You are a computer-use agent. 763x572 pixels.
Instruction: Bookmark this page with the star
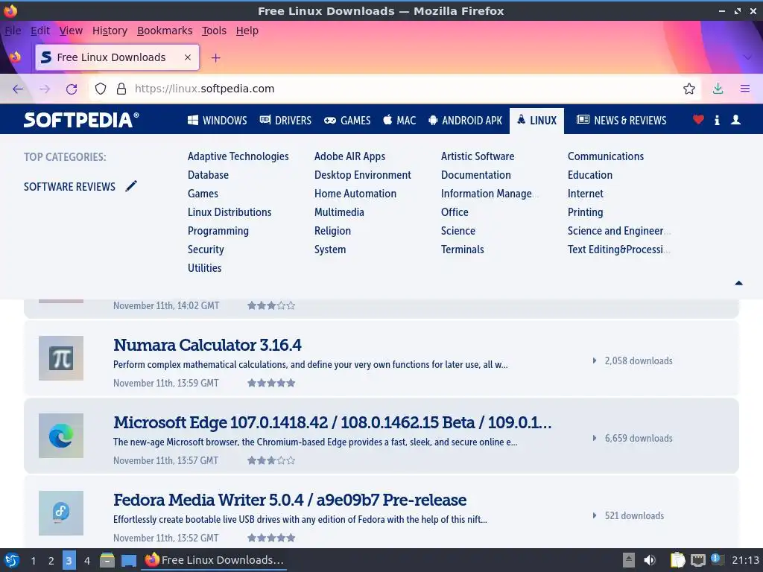[x=688, y=89]
